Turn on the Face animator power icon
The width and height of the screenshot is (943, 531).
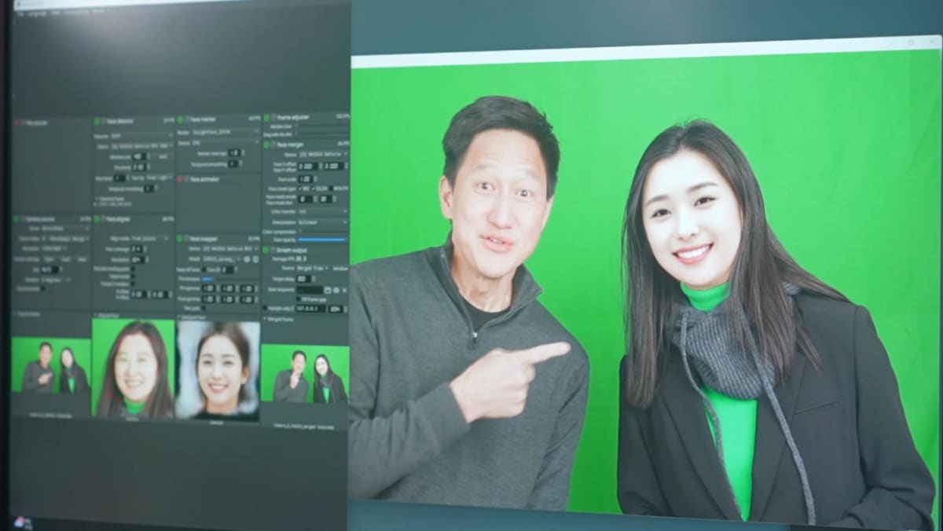pyautogui.click(x=181, y=179)
